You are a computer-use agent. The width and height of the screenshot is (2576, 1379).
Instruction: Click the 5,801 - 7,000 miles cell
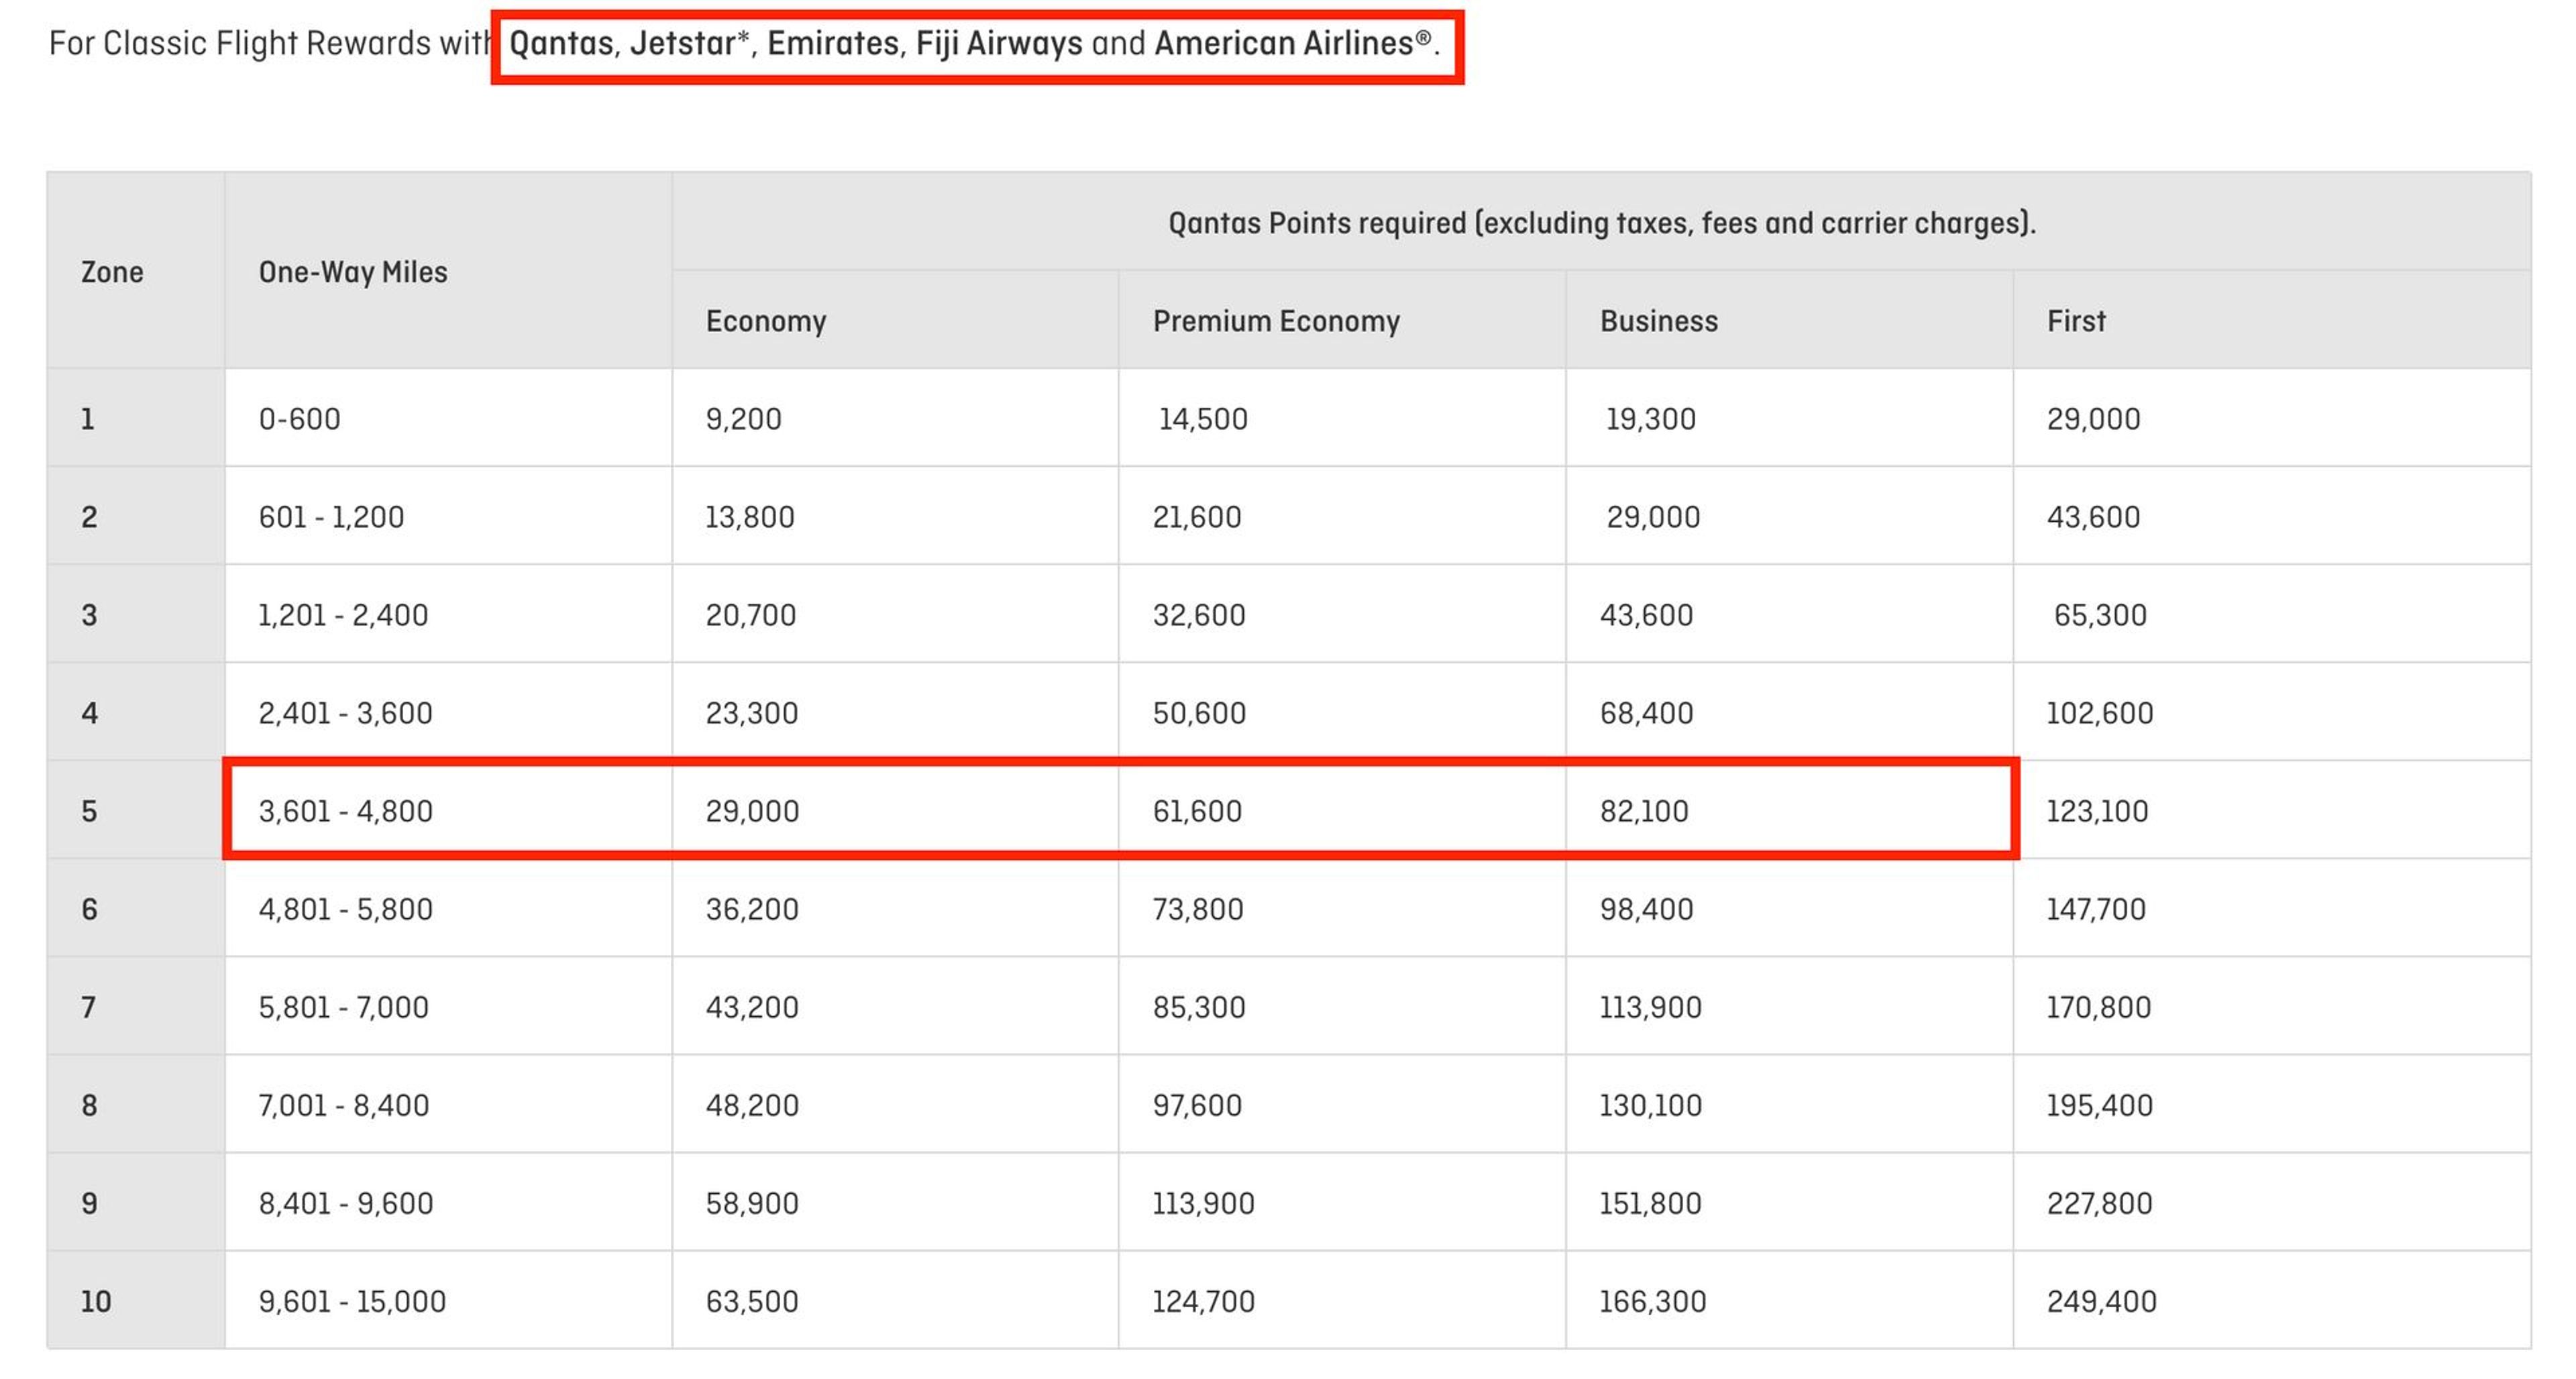448,1006
